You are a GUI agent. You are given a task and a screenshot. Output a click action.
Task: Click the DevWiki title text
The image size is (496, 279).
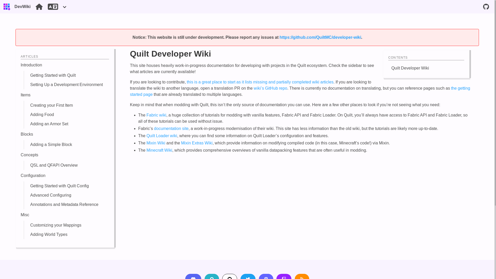[x=22, y=7]
